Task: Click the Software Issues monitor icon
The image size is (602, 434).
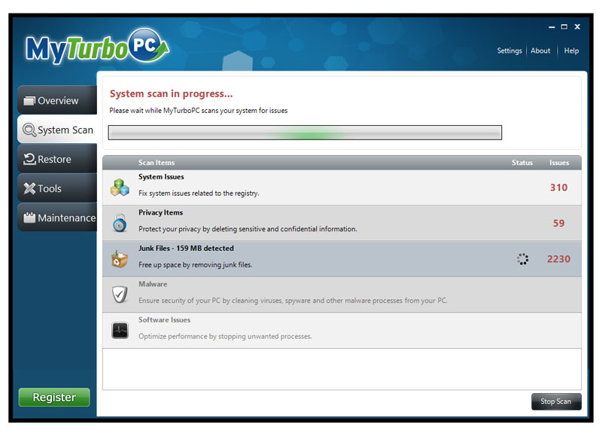Action: tap(120, 330)
